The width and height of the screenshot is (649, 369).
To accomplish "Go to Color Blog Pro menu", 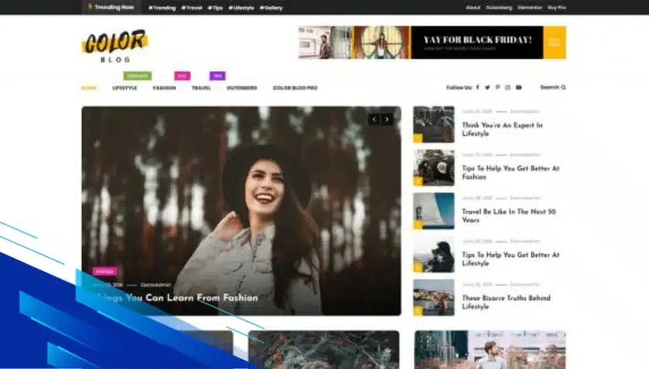I will (x=294, y=88).
